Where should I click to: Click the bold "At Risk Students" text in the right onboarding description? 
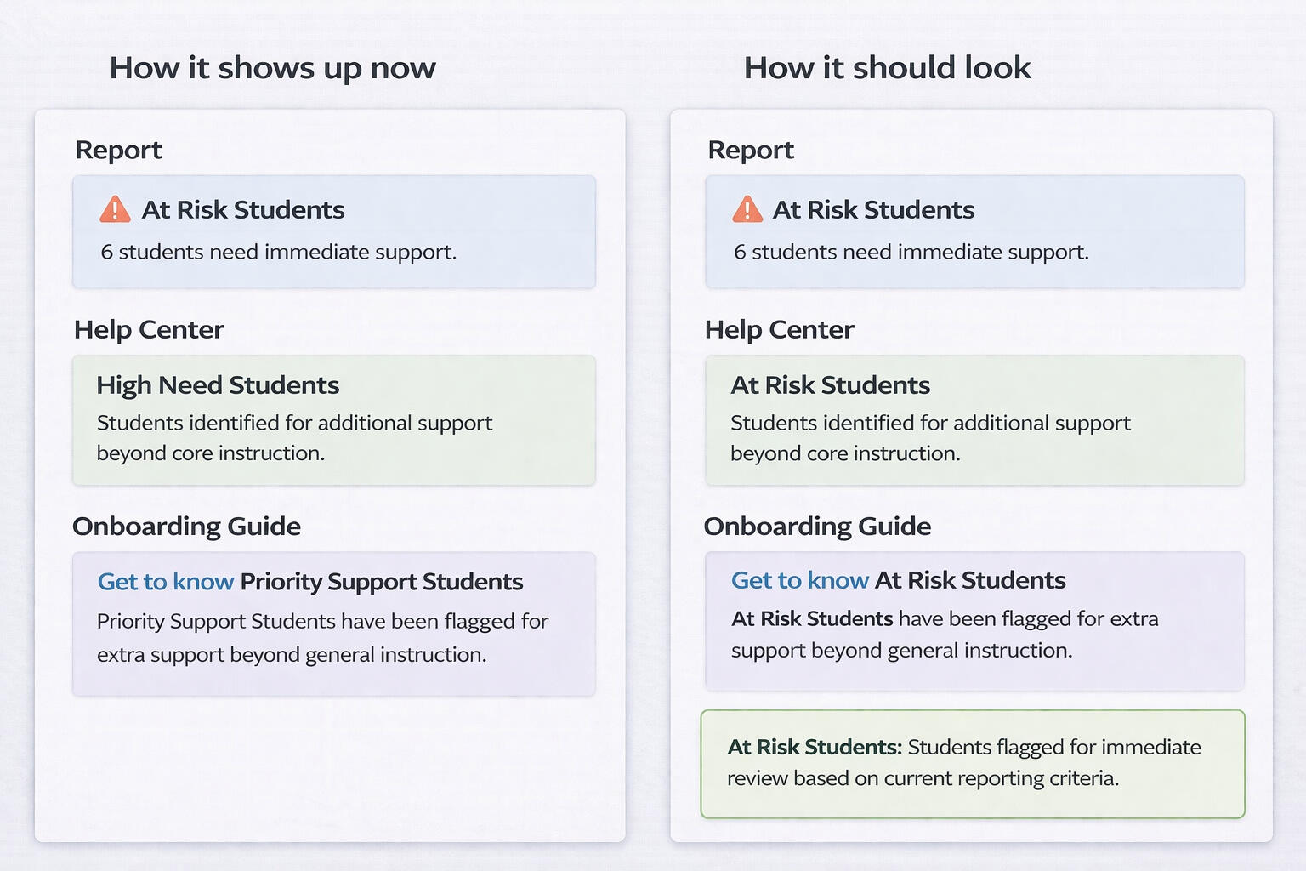tap(812, 618)
